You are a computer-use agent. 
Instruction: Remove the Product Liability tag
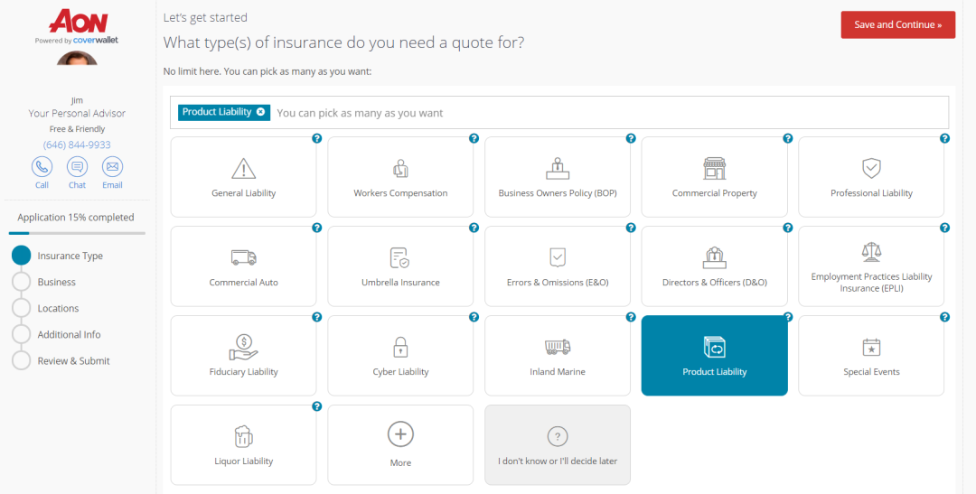coord(261,112)
